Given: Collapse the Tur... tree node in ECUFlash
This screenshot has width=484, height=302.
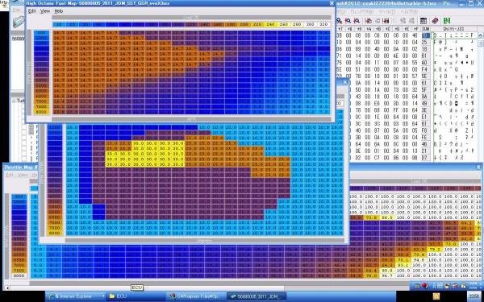Looking at the screenshot, I should 14,101.
